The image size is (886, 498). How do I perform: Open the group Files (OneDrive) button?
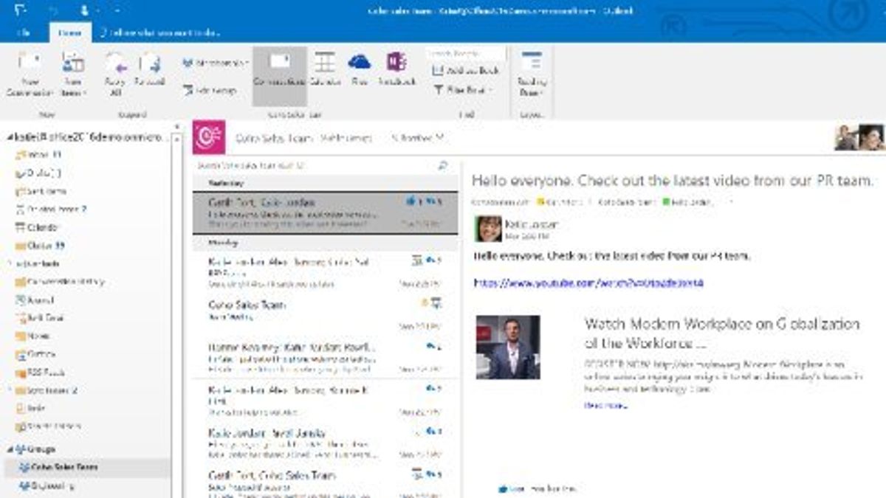(360, 70)
